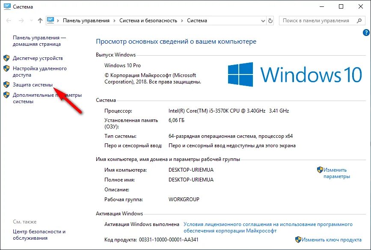Screen dimensions: 371x250
Task: Click the shield icon beside Настройка удаленного доступа
Action: [6, 68]
